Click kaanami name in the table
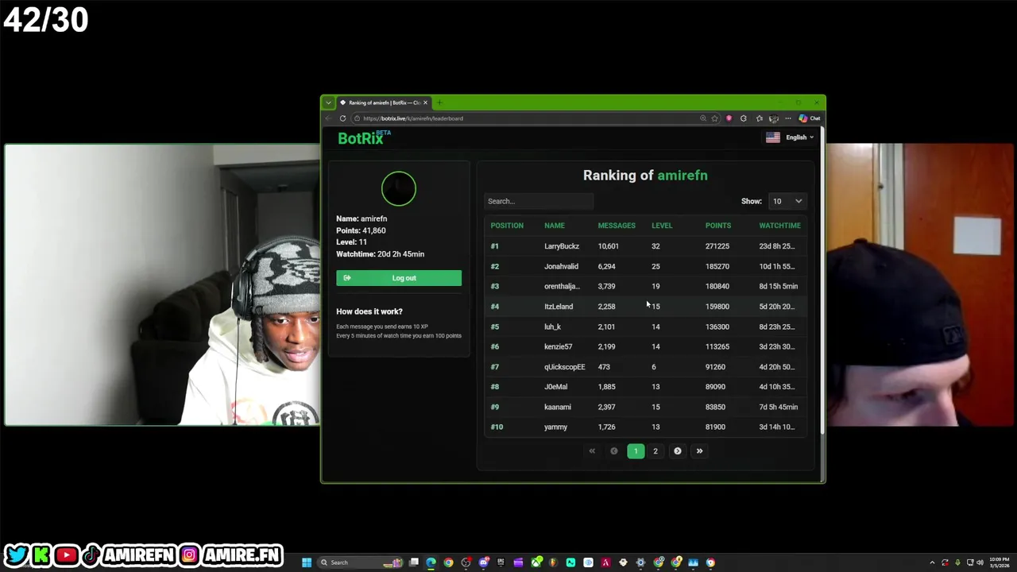Viewport: 1017px width, 572px height. pos(557,407)
